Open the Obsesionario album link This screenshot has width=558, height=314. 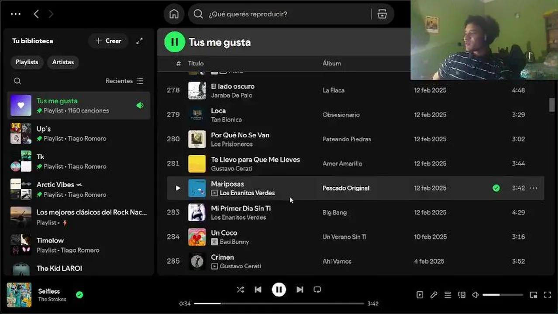click(x=341, y=115)
